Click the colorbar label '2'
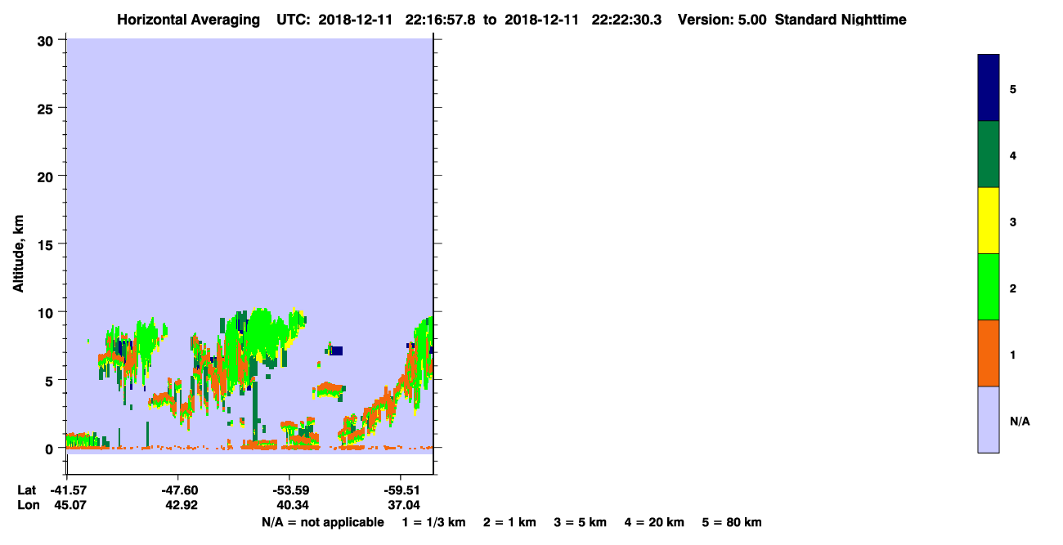1063x545 pixels. click(1013, 288)
